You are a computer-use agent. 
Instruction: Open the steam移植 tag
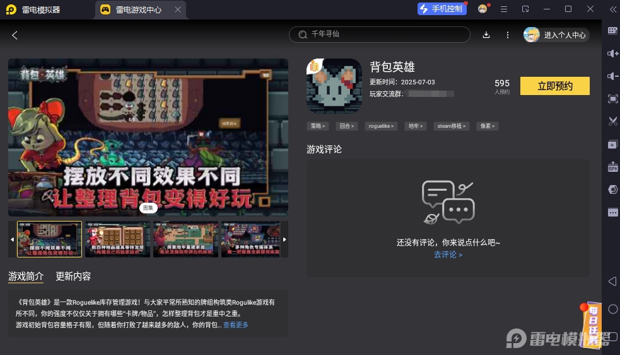tap(451, 126)
